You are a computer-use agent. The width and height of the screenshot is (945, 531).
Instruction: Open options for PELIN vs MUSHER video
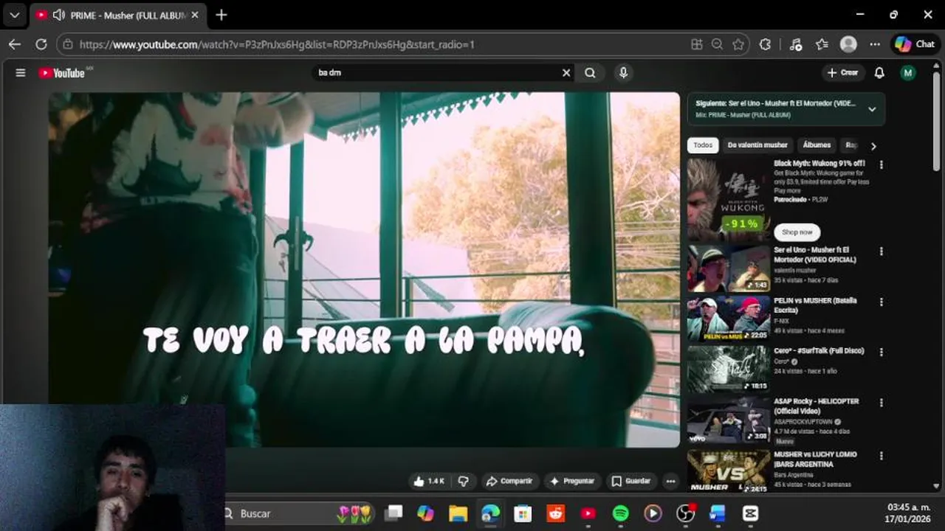click(x=881, y=302)
